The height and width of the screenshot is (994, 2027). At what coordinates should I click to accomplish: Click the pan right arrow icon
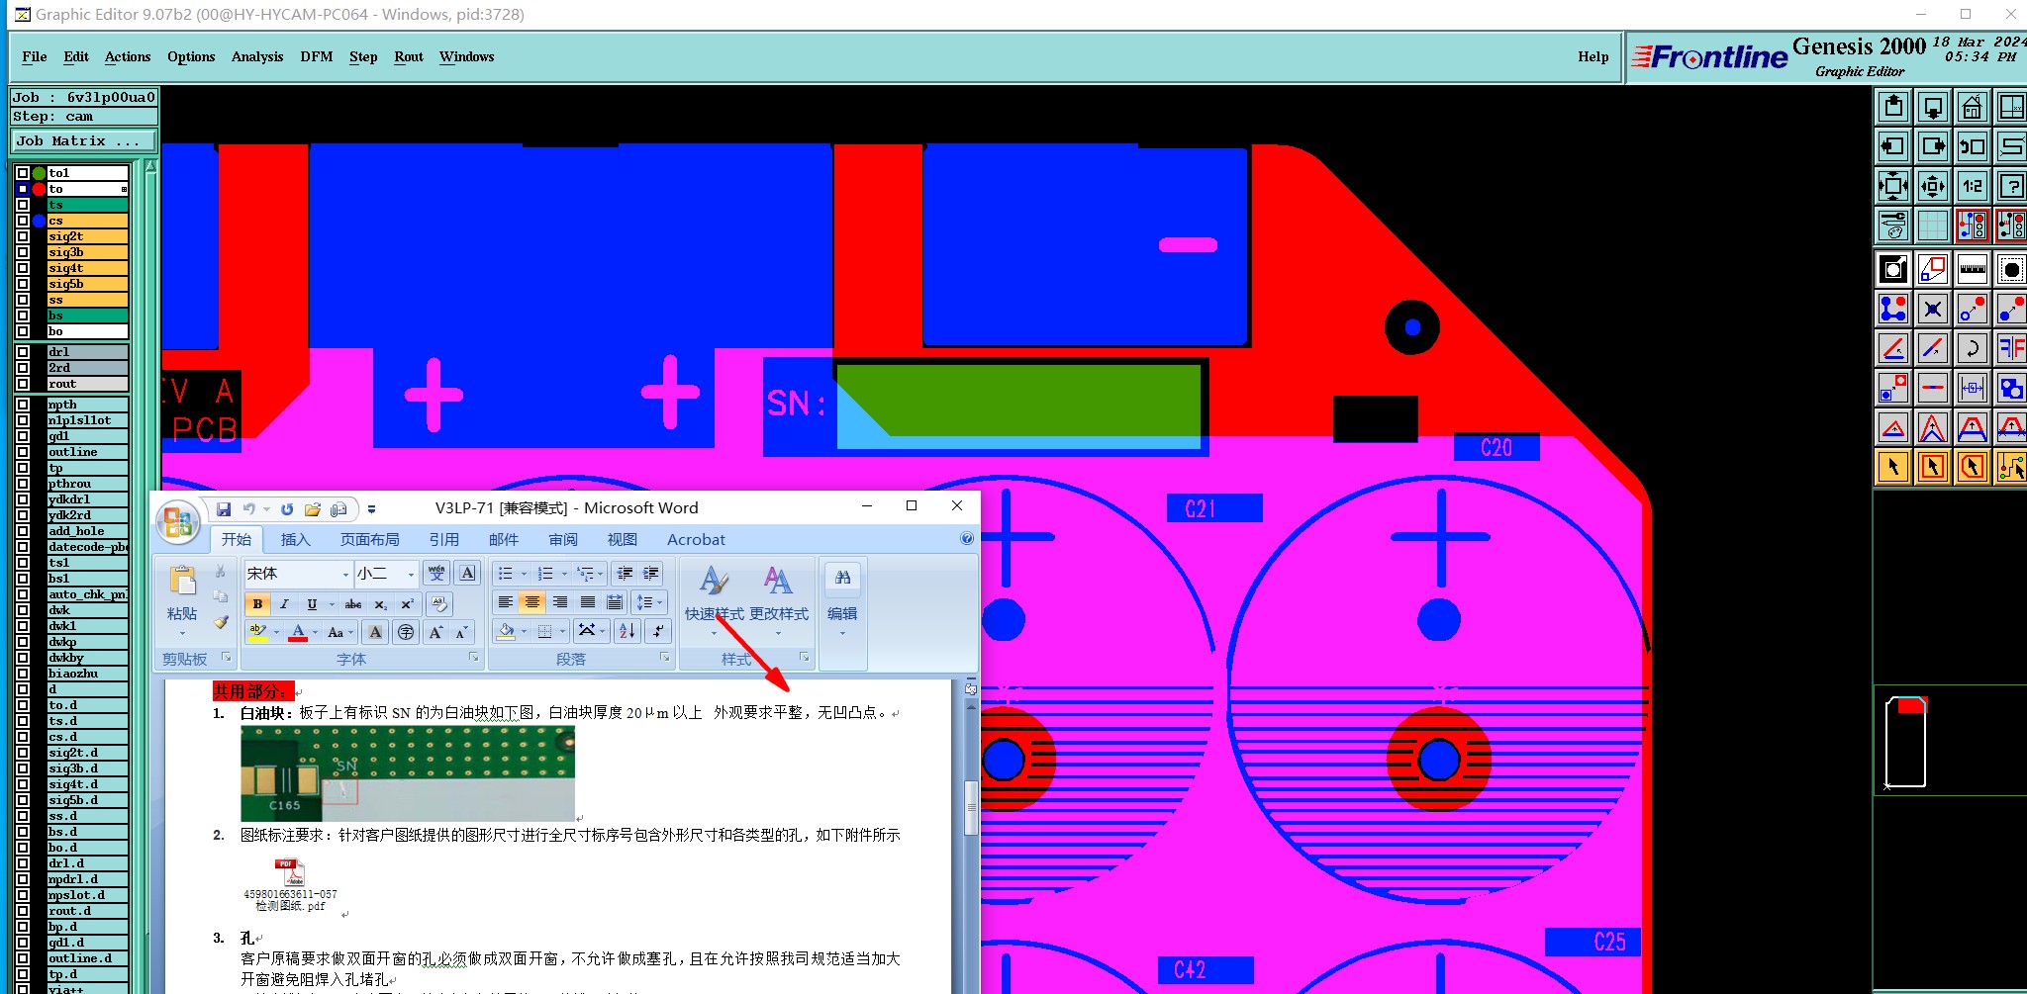[1932, 146]
